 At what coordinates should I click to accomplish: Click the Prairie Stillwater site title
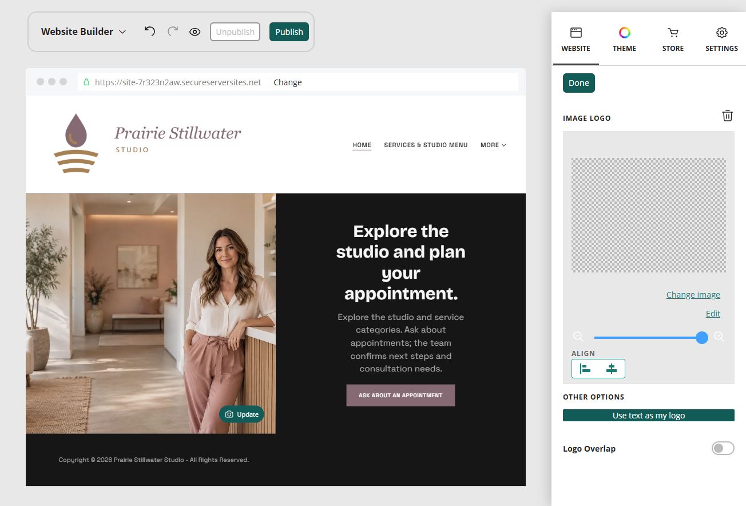[x=178, y=133]
